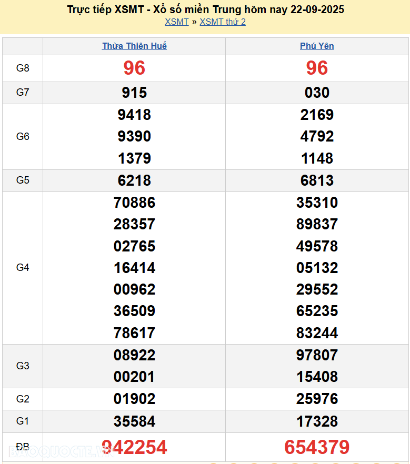Click the G5 result 6218
Image resolution: width=410 pixels, height=464 pixels.
coord(134,180)
